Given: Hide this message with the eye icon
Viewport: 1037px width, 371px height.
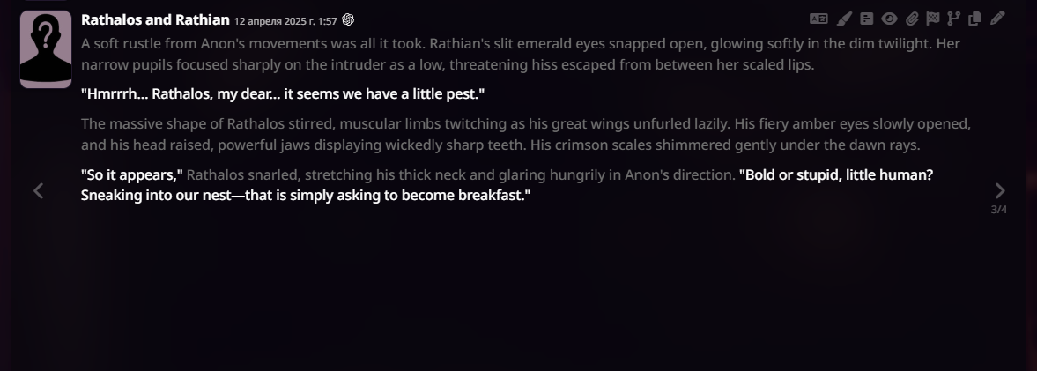Looking at the screenshot, I should pyautogui.click(x=889, y=19).
